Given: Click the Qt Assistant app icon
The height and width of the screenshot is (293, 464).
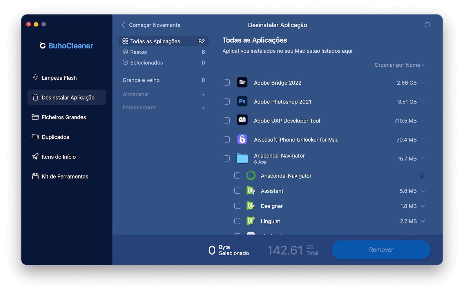Looking at the screenshot, I should 251,191.
